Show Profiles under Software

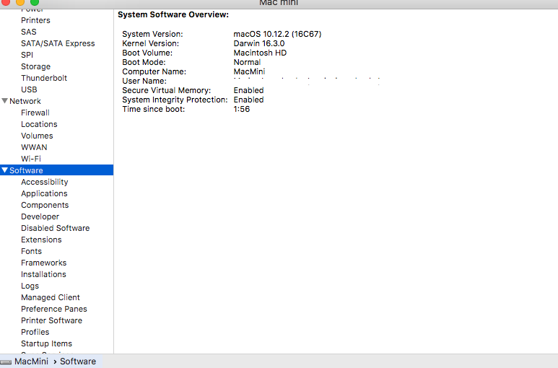click(x=35, y=332)
